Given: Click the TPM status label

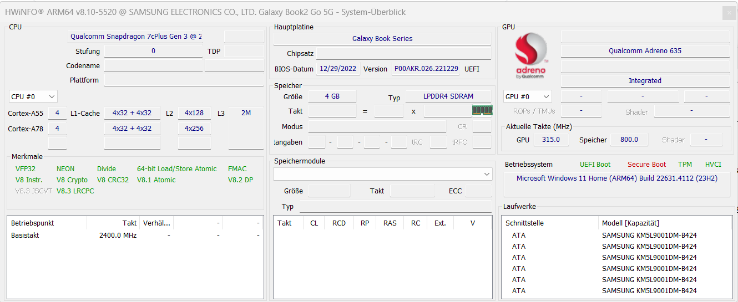Looking at the screenshot, I should tap(685, 165).
